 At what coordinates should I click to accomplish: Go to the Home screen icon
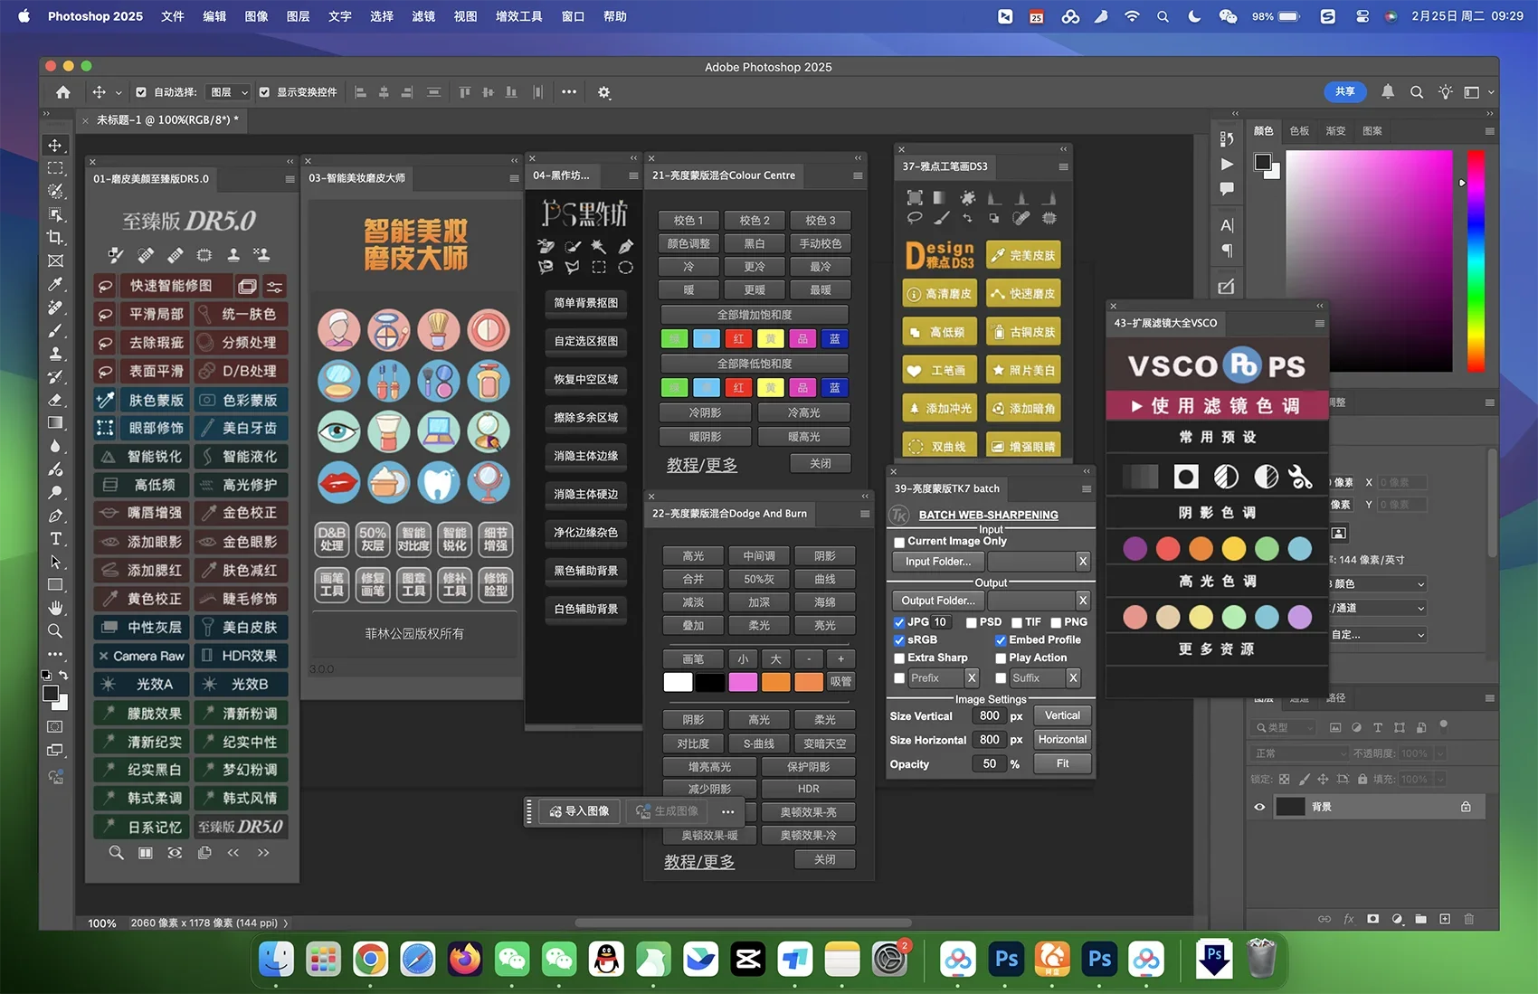62,92
